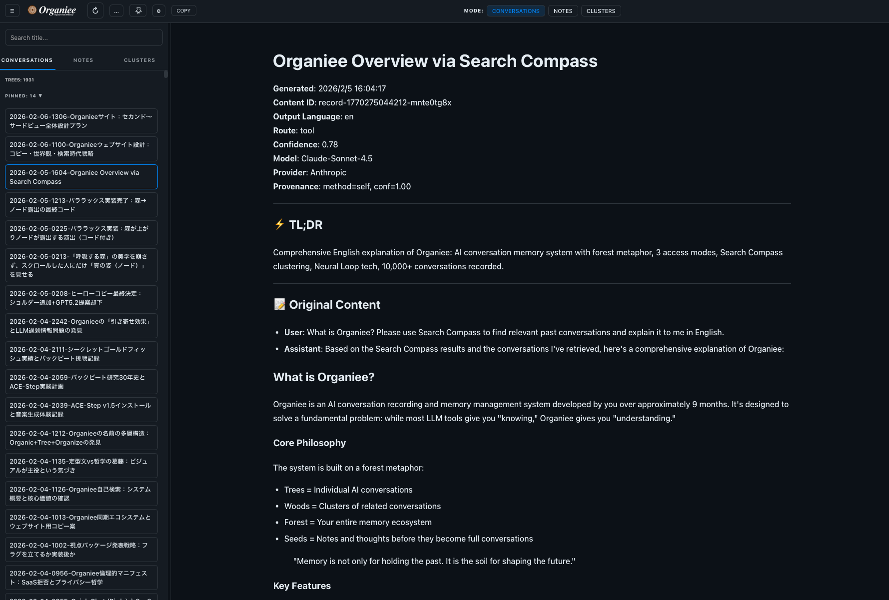Open the 2026-02-04-1212 Organic+Tree+Organize conversation

pyautogui.click(x=81, y=438)
